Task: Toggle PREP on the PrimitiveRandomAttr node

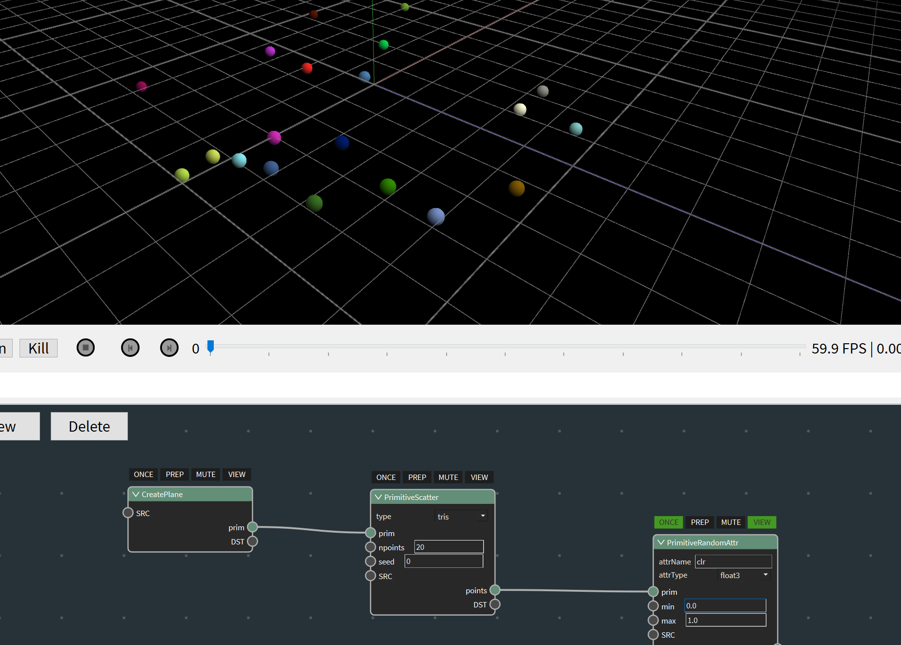Action: (x=700, y=522)
